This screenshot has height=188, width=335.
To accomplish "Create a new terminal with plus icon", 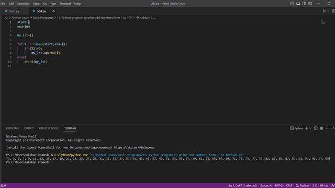I will [306, 128].
